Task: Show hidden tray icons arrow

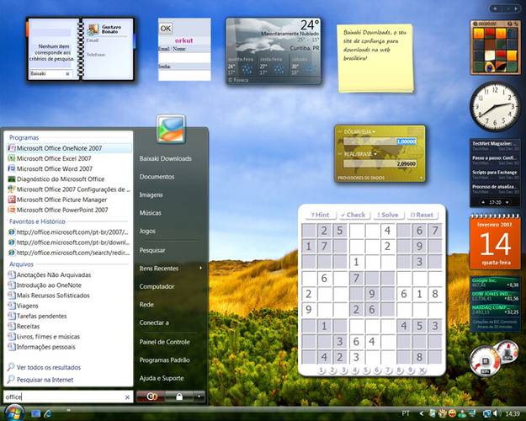Action: click(422, 413)
